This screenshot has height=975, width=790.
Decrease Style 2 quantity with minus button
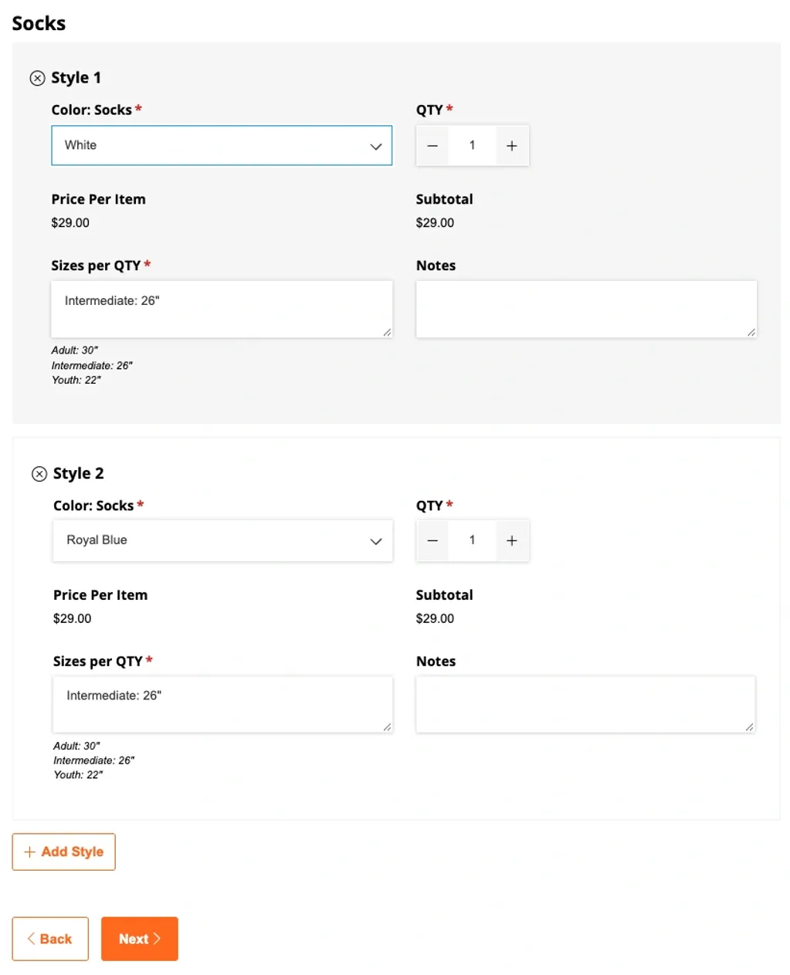(432, 541)
